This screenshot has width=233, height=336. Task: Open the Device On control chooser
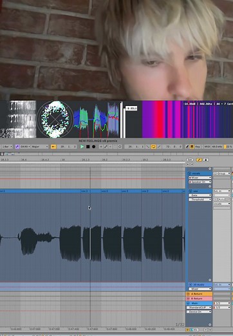[199, 311]
